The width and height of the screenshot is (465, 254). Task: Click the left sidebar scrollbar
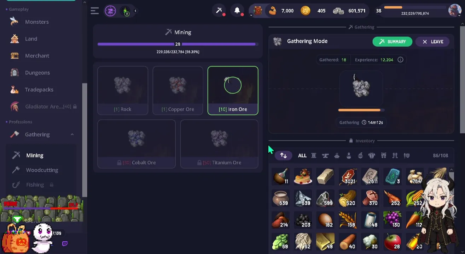(85, 140)
